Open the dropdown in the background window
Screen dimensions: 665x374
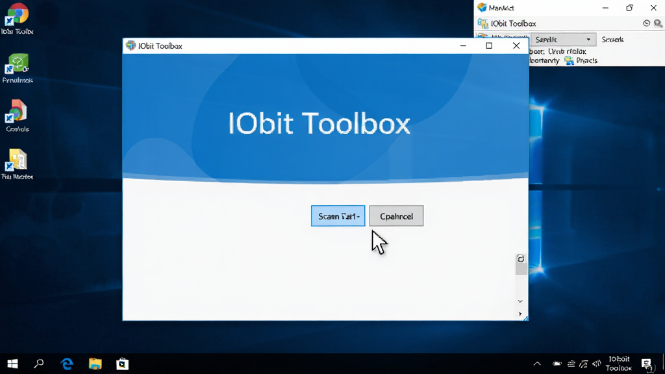[x=563, y=40]
